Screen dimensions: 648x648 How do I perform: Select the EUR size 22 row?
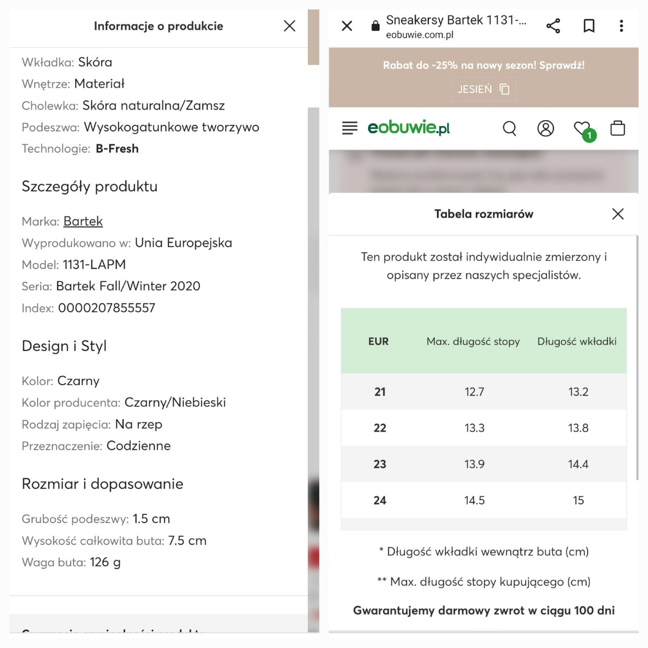tap(484, 428)
